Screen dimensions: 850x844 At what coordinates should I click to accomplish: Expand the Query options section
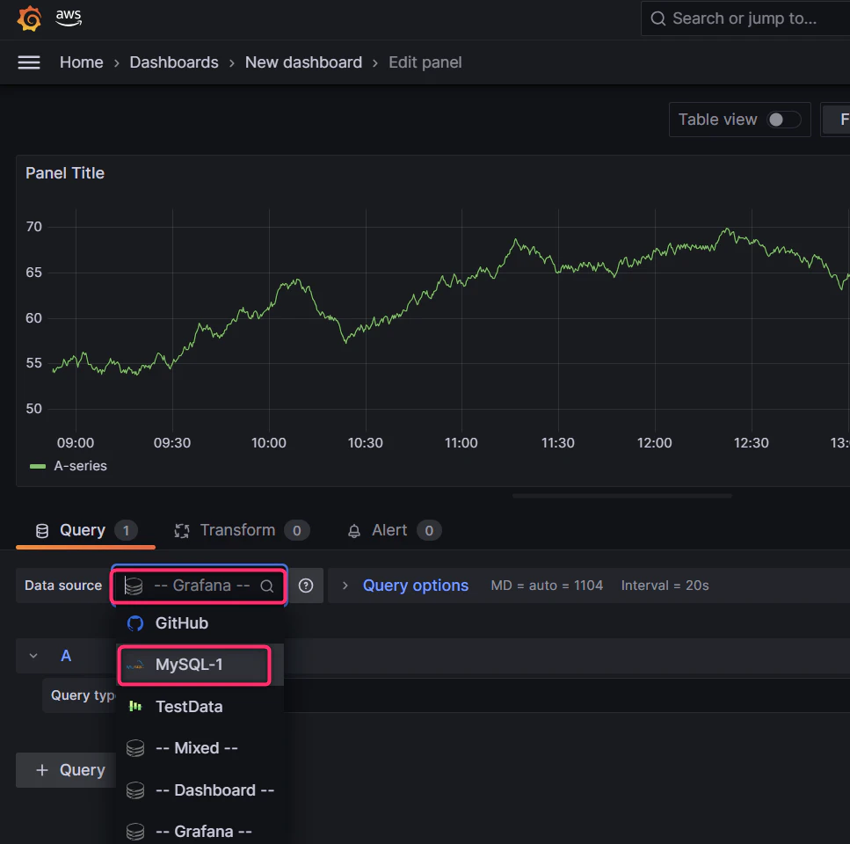tap(415, 586)
